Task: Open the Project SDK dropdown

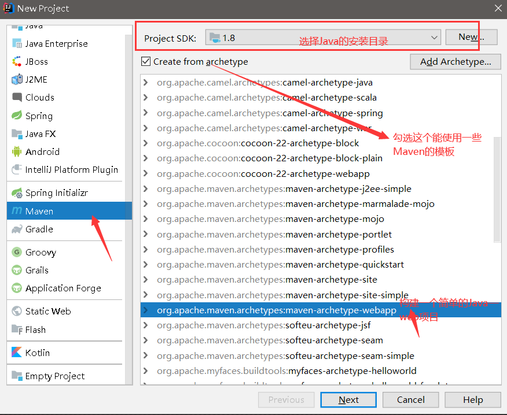Action: (x=323, y=38)
